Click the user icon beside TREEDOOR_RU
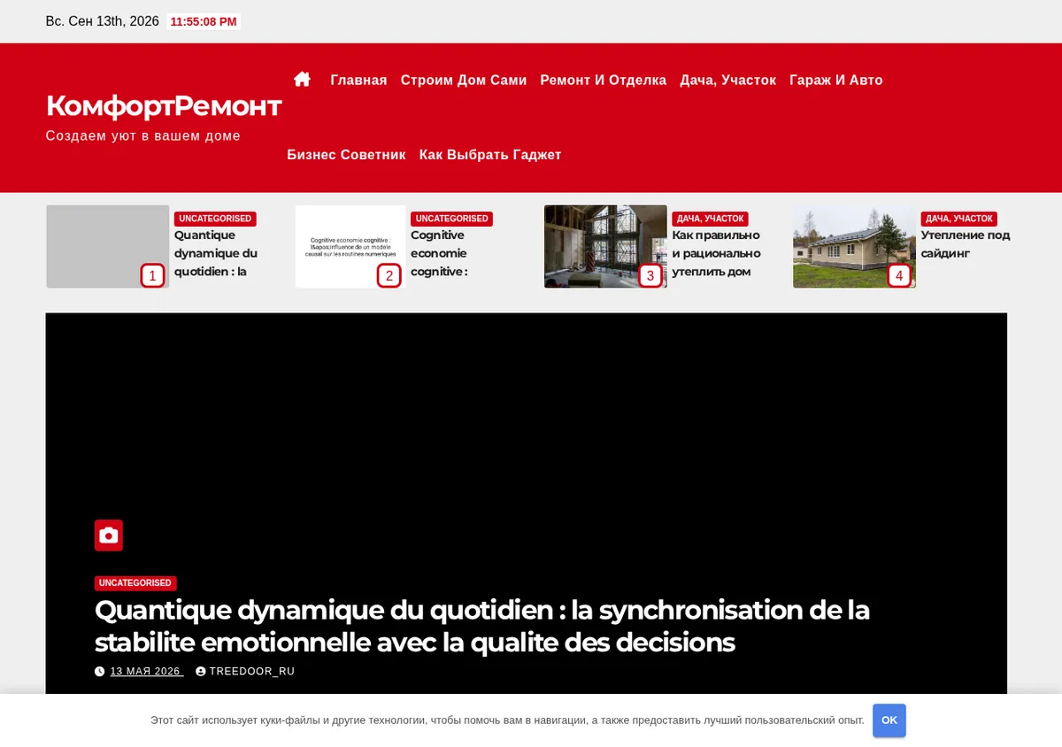 click(201, 672)
